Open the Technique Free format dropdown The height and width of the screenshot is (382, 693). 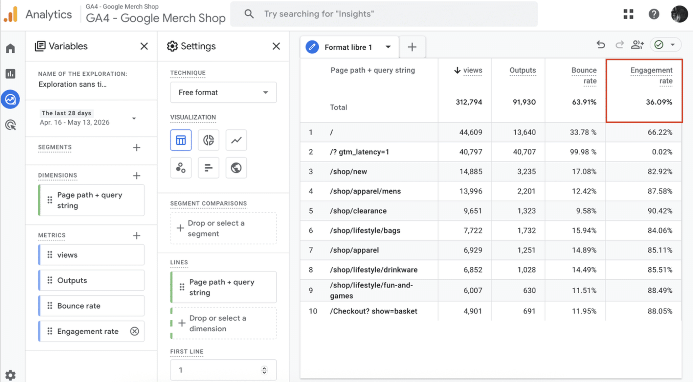coord(223,92)
